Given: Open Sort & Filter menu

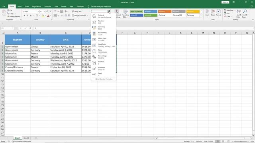Looking at the screenshot, I should pos(239,14).
